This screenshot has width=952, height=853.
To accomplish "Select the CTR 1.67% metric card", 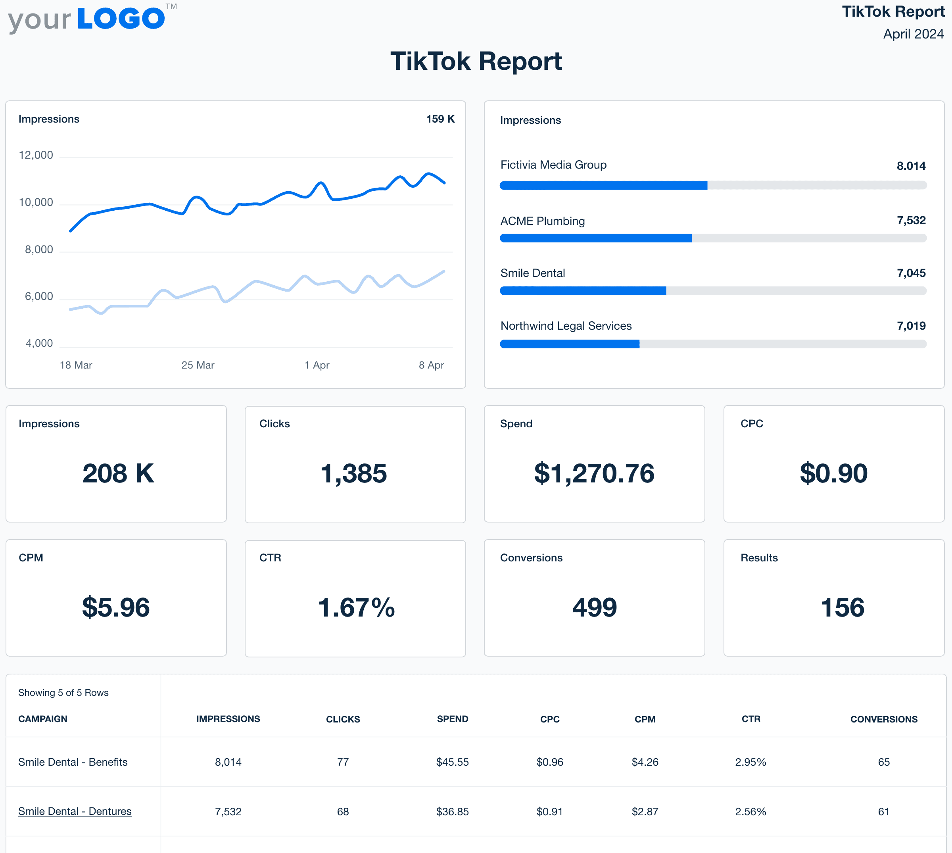I will [355, 599].
